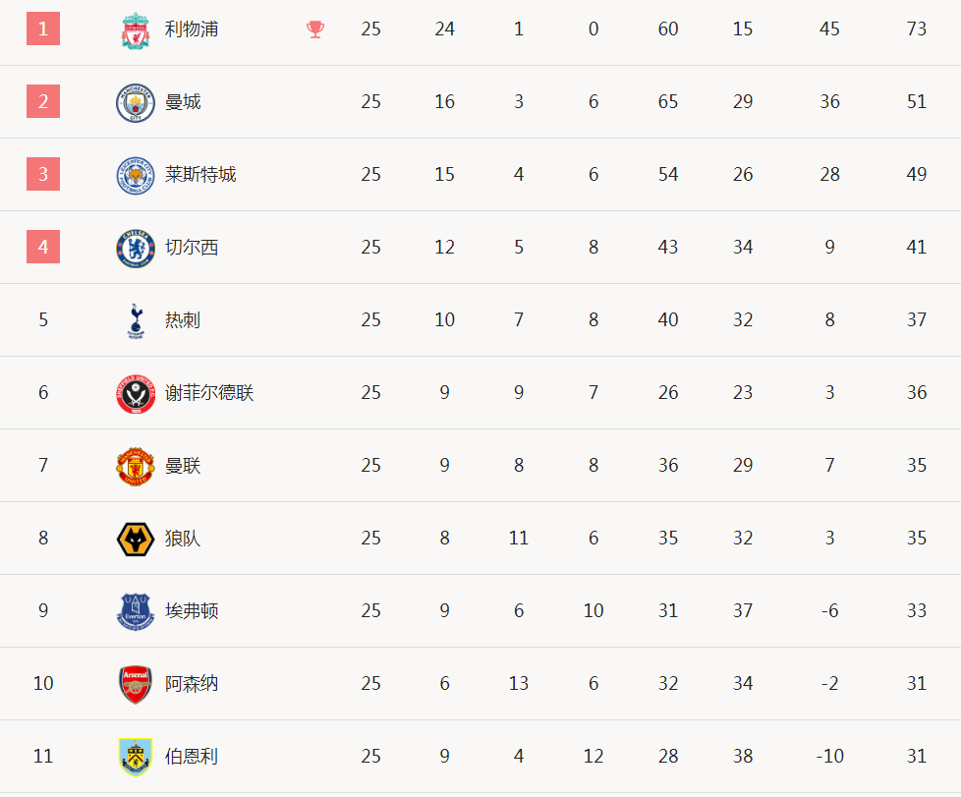The height and width of the screenshot is (797, 961).
Task: Click the Manchester City crest
Action: click(136, 102)
